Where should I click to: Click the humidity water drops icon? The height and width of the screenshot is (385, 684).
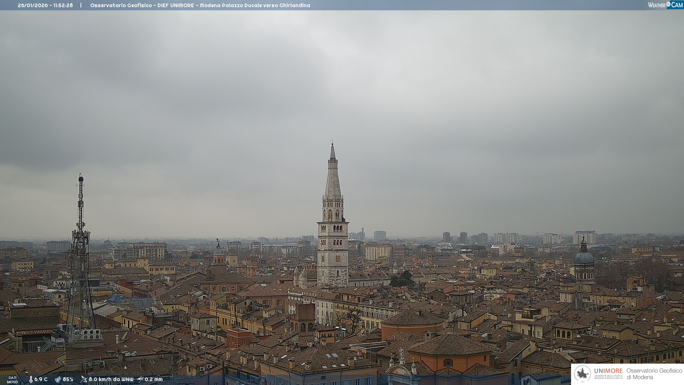58,379
